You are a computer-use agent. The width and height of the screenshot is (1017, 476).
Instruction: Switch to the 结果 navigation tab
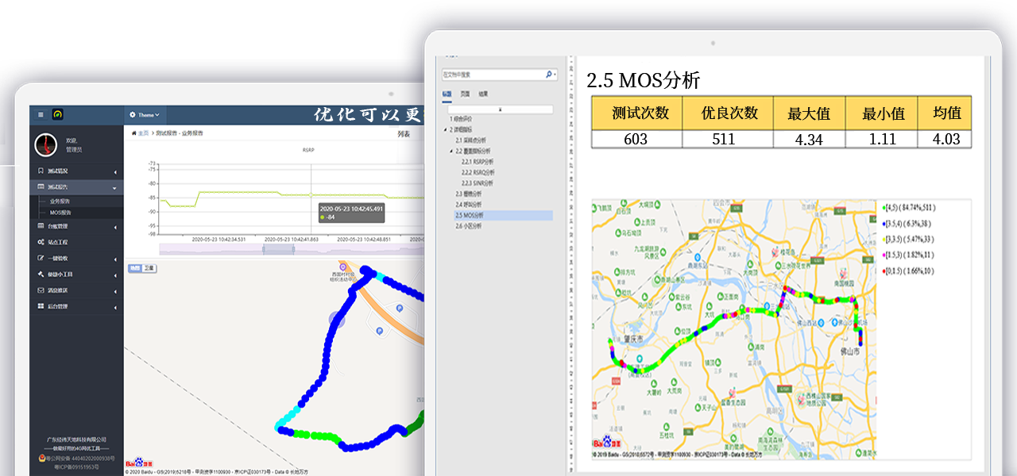(x=483, y=94)
